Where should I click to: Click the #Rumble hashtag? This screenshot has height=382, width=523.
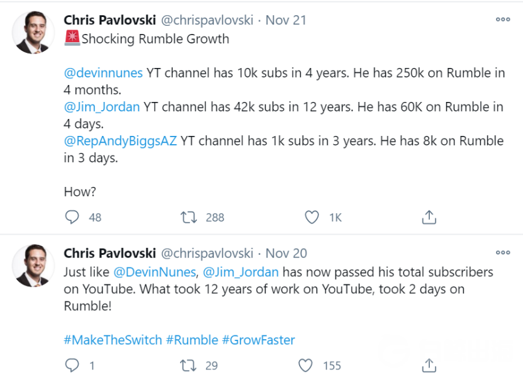(191, 340)
